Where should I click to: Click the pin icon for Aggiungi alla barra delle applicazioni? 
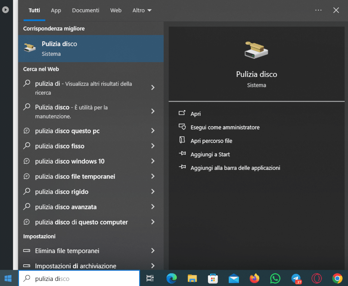[182, 167]
